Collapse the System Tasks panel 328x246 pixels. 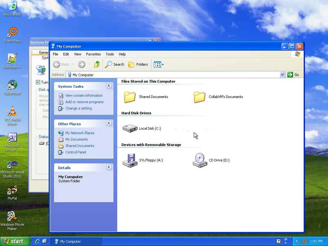pyautogui.click(x=109, y=86)
